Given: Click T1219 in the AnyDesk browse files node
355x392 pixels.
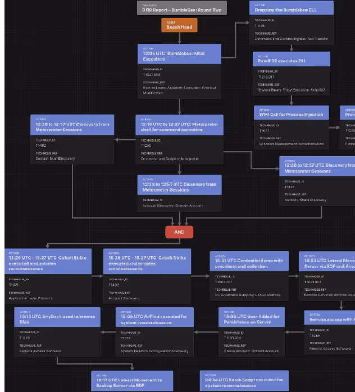Looking at the screenshot, I should 25,338.
